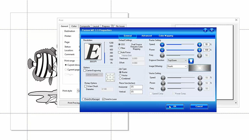
Task: Click the 300 DPI resolution preview image
Action: pyautogui.click(x=93, y=51)
